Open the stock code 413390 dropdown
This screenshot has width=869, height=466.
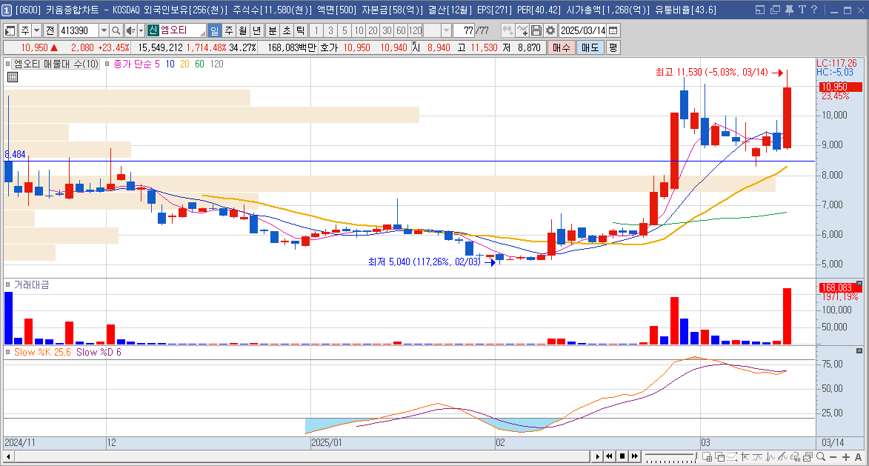(x=104, y=30)
